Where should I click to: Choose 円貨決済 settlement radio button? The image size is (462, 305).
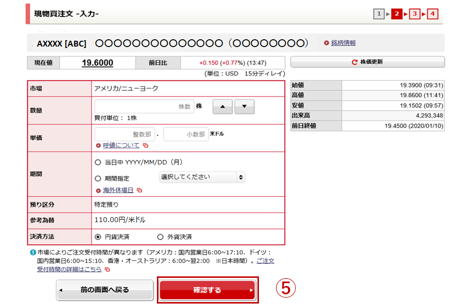[98, 237]
